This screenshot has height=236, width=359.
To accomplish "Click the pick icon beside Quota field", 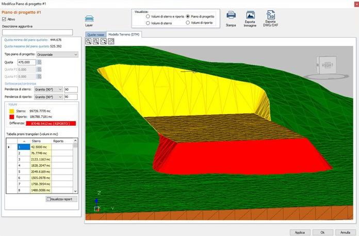I will [x=39, y=62].
